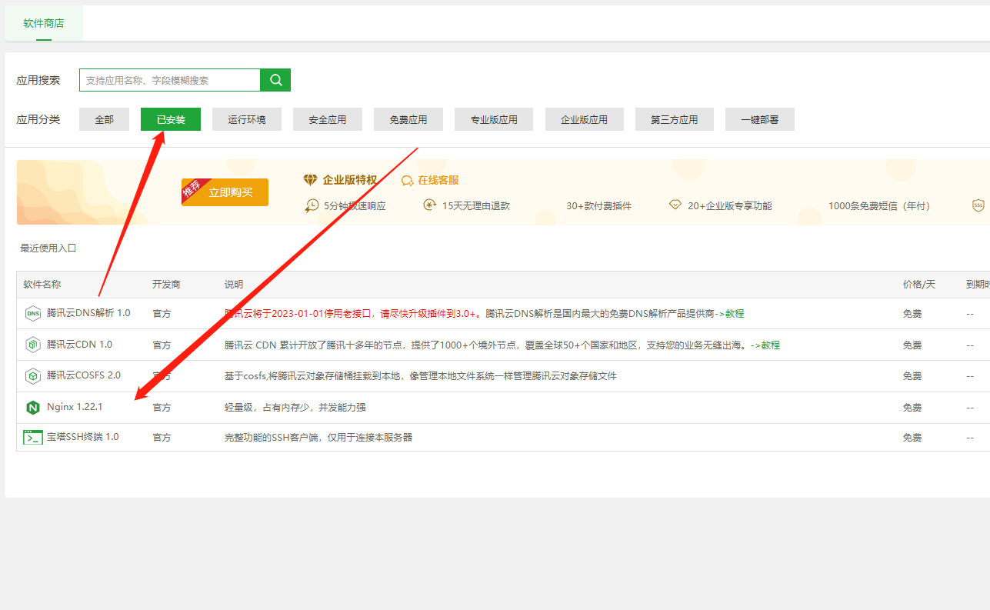Click the 说明 column header
Screen dimensions: 990x610
click(234, 285)
